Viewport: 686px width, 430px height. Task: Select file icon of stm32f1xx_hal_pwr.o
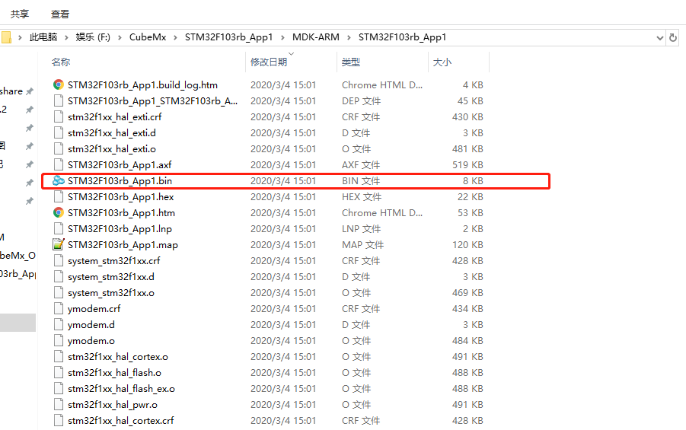click(x=58, y=405)
